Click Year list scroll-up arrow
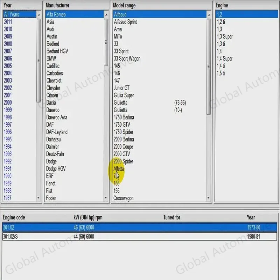 coord(39,14)
